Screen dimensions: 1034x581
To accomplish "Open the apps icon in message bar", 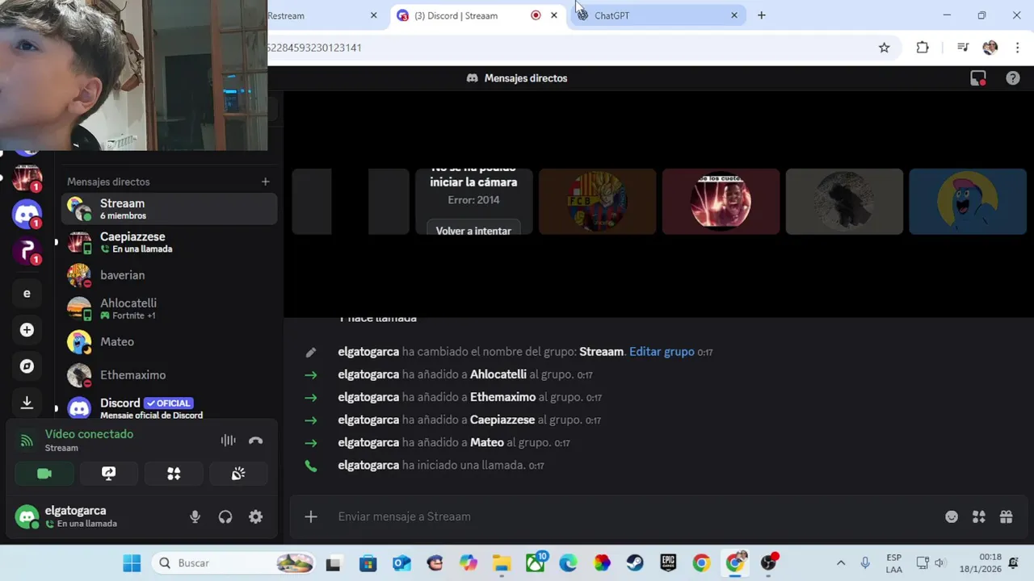I will [x=979, y=516].
